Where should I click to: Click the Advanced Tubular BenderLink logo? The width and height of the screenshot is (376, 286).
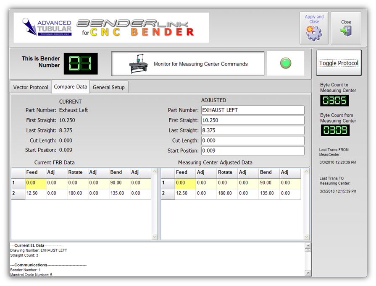pyautogui.click(x=111, y=28)
